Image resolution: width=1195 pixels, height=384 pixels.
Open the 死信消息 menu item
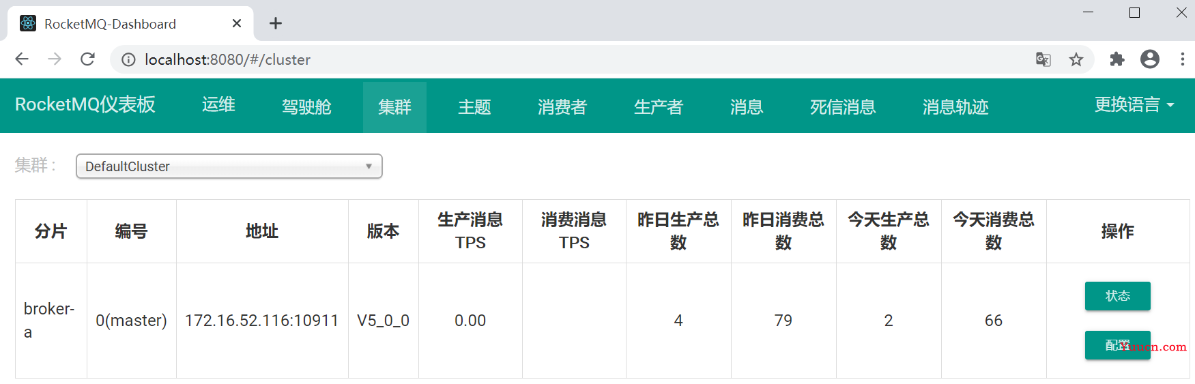843,107
